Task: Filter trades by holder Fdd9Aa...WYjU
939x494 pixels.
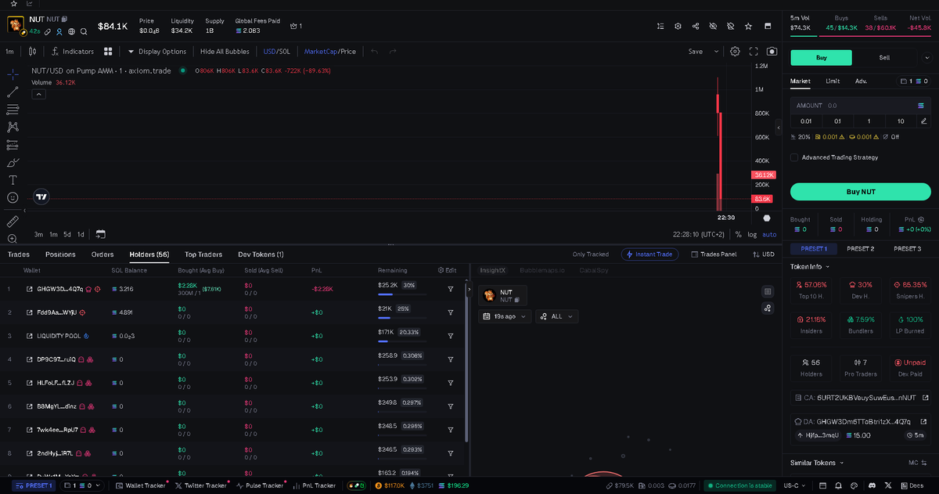Action: pos(451,312)
